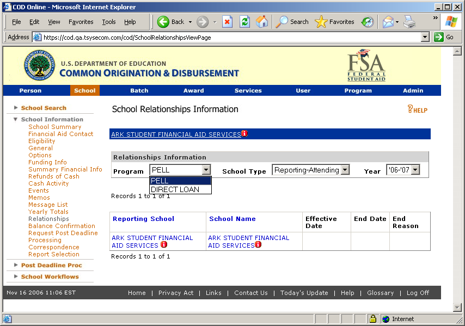Select PELL in the open Program list
The width and height of the screenshot is (465, 326).
click(180, 181)
